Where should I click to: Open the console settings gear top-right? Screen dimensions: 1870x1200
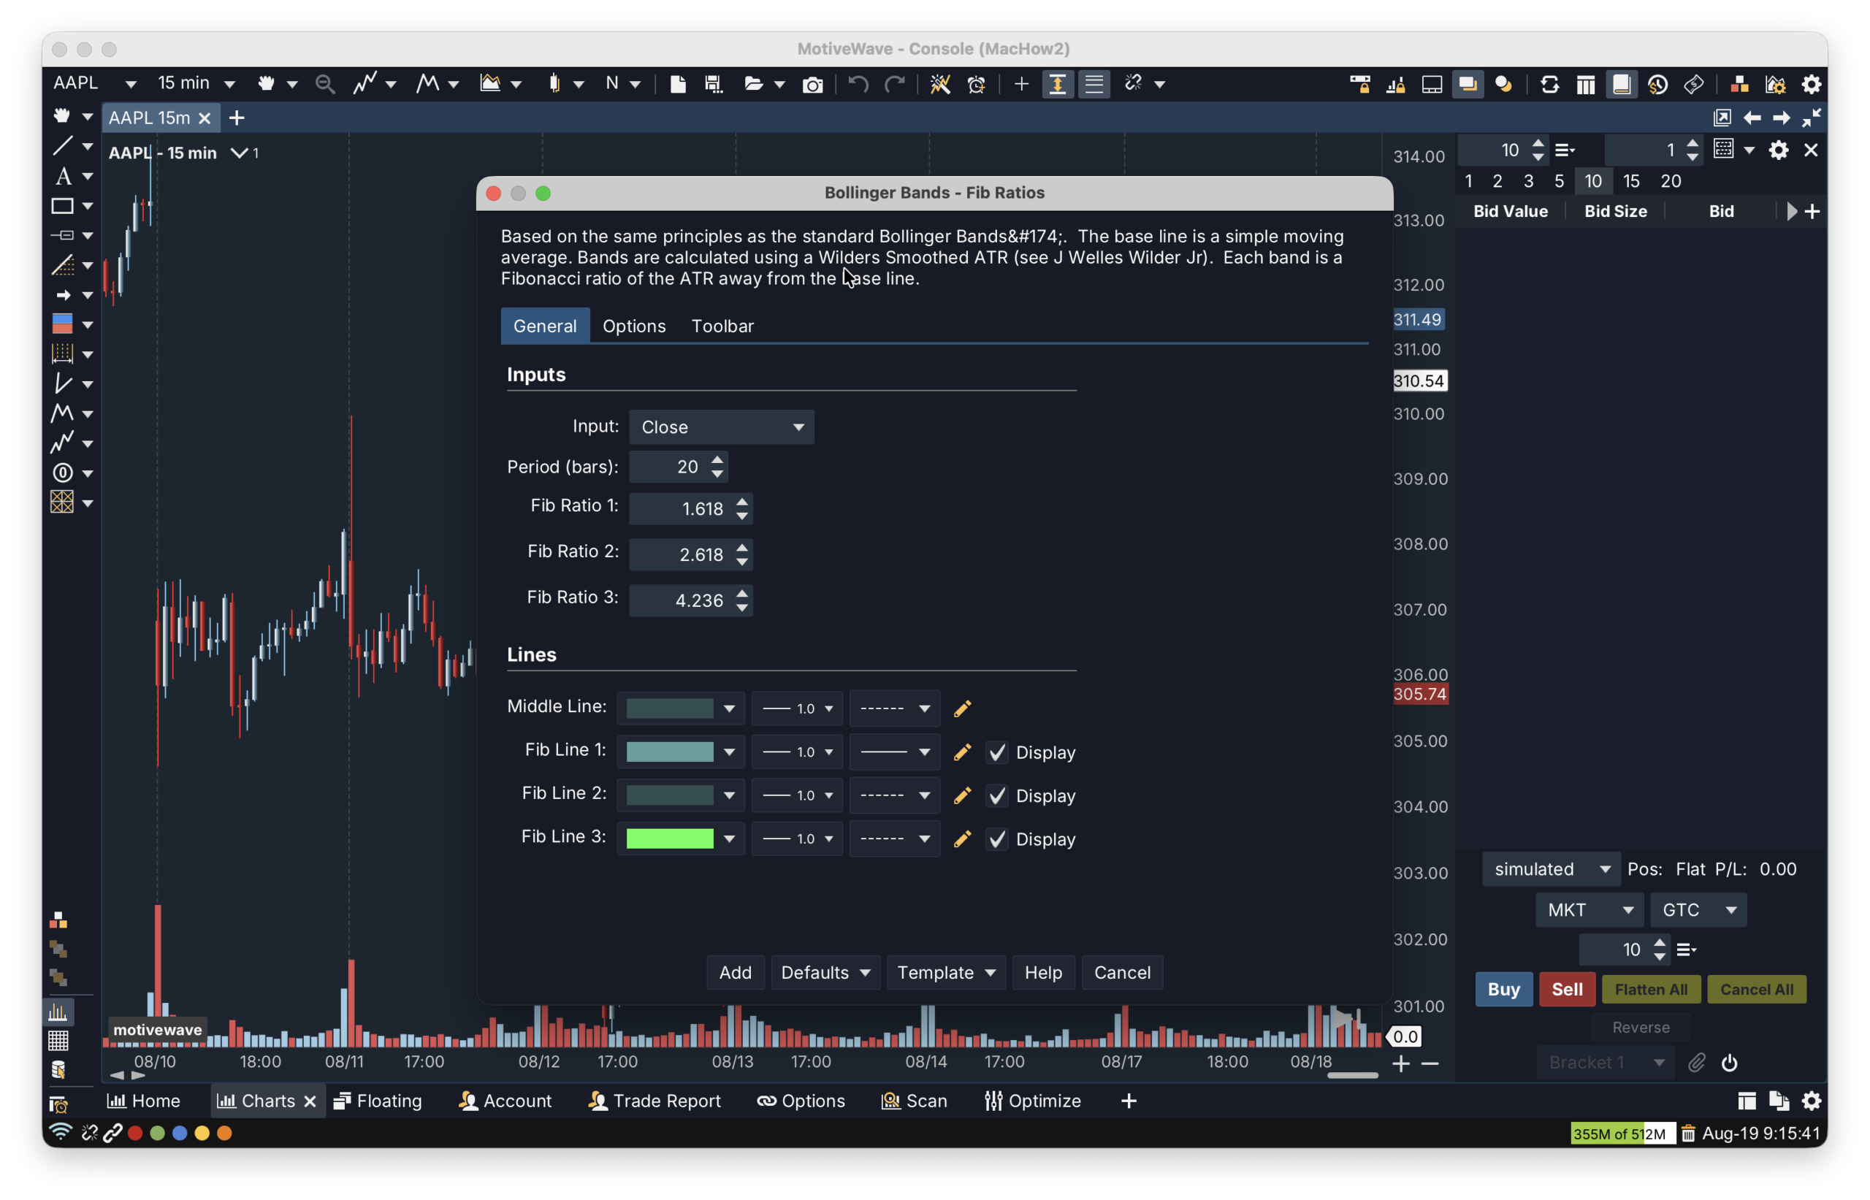point(1812,83)
